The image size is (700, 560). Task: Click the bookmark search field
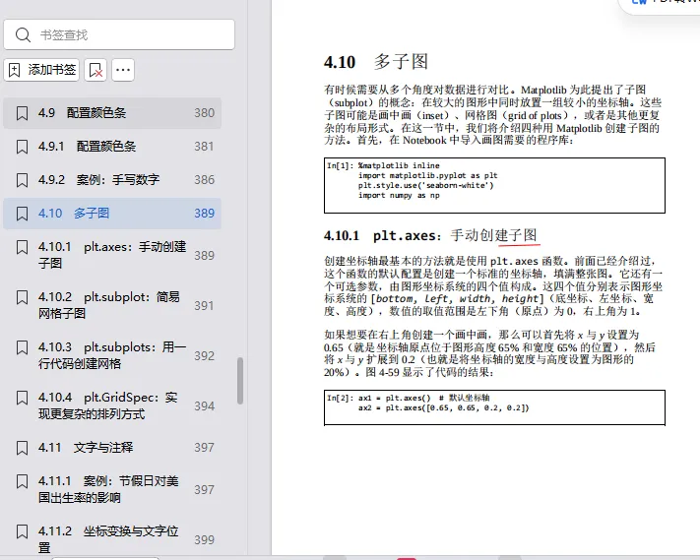coord(119,34)
